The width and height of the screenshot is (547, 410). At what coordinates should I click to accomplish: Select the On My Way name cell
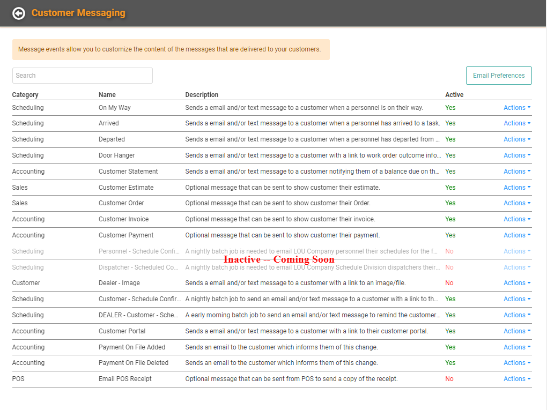click(114, 108)
